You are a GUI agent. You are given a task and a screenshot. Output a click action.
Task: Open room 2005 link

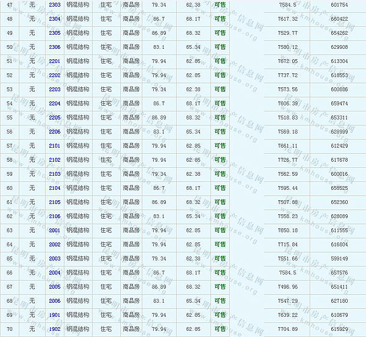[54, 286]
